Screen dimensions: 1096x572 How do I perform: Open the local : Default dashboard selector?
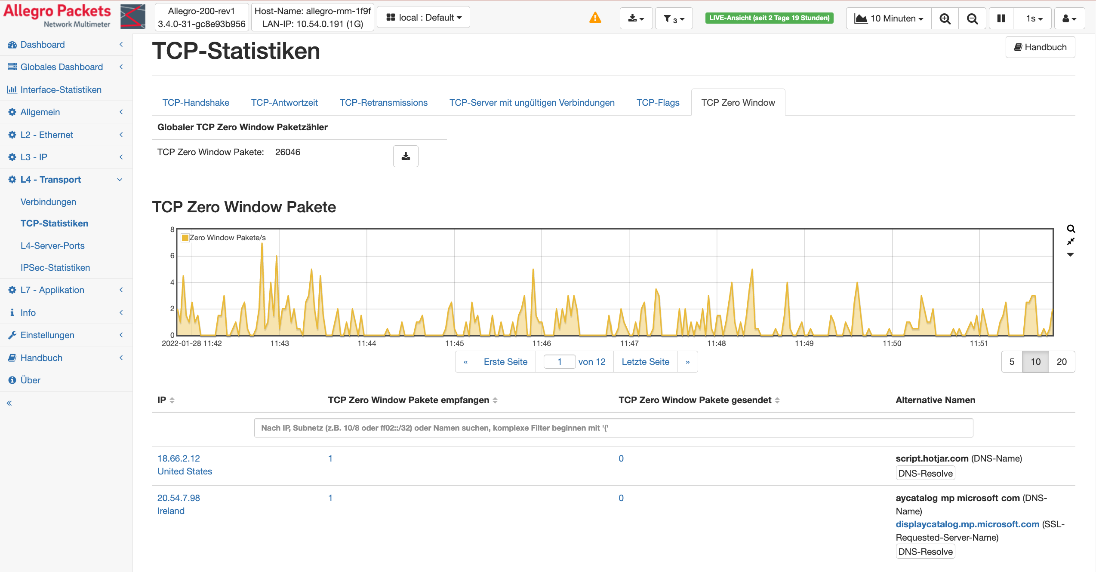(x=423, y=17)
